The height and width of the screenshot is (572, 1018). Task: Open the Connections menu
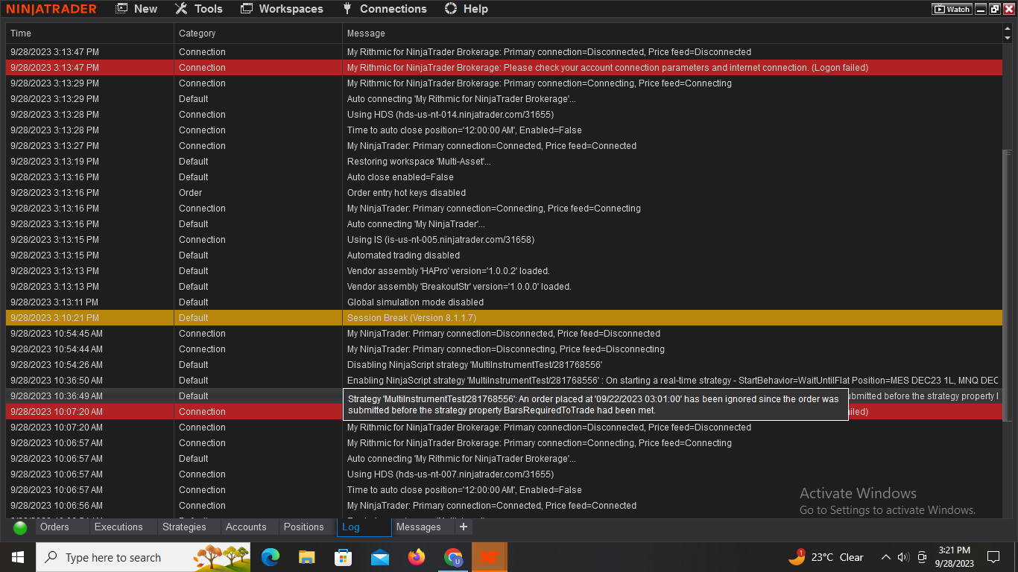(384, 9)
